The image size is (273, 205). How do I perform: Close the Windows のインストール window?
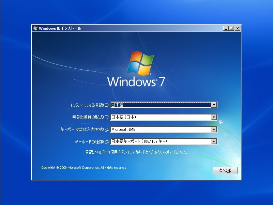(237, 28)
